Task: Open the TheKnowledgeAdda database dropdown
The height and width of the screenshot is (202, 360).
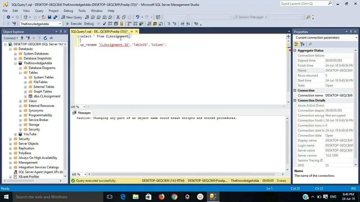Action: pos(60,24)
